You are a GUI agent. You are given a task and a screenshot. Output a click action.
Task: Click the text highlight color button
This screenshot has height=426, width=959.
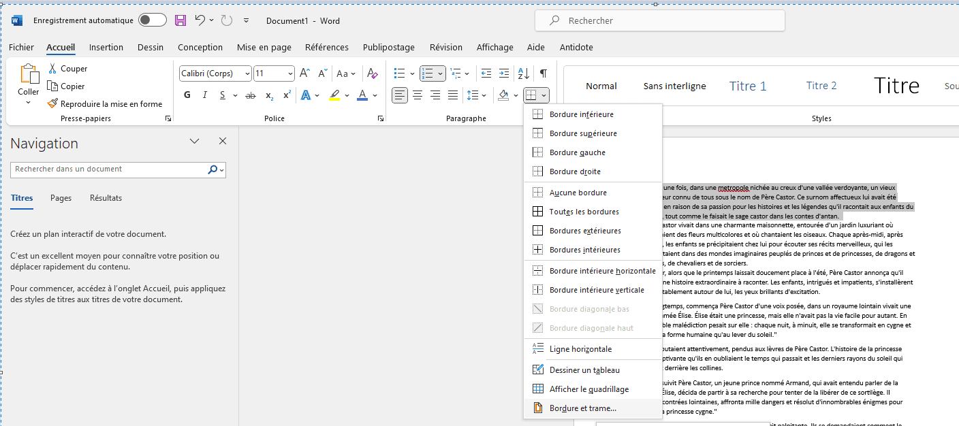334,95
